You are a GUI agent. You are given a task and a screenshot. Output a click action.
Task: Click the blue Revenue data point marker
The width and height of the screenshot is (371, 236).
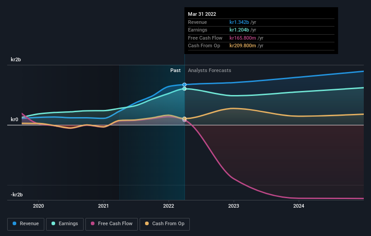(184, 85)
